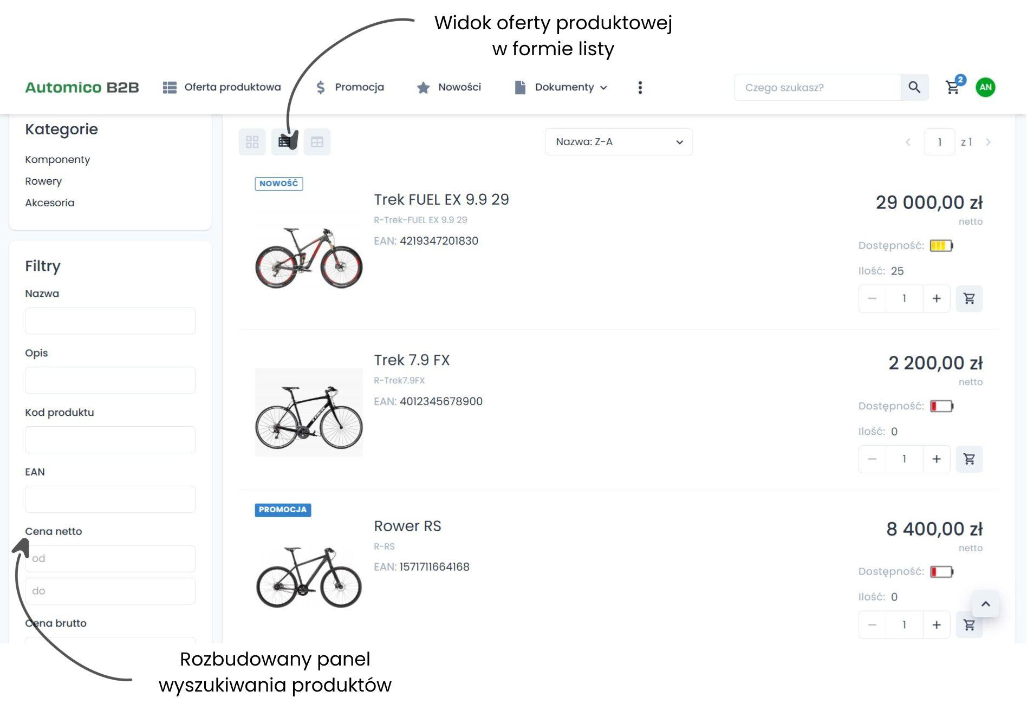Open the Nazwa: Z-A sort dropdown
1027x704 pixels.
[618, 142]
